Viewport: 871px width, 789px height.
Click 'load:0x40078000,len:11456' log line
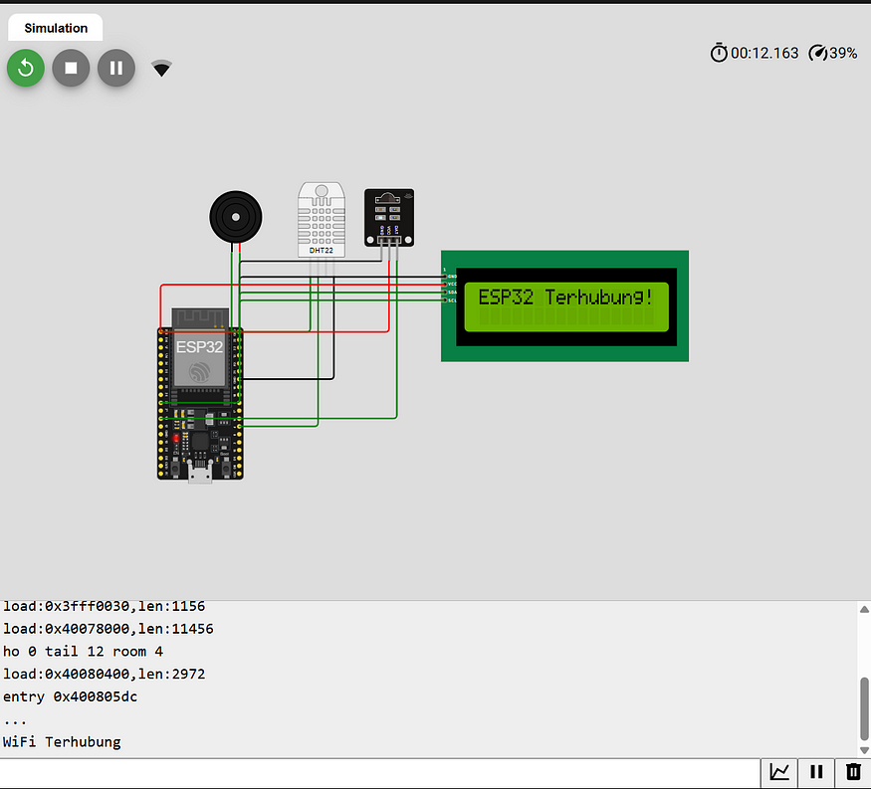tap(109, 629)
